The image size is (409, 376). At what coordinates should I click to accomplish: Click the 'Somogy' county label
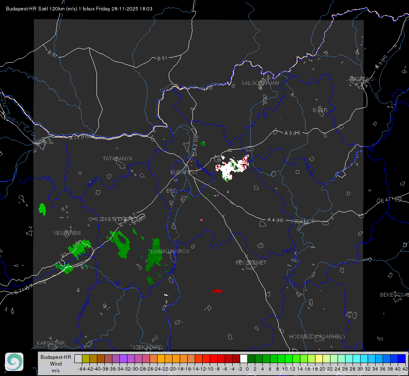point(84,308)
